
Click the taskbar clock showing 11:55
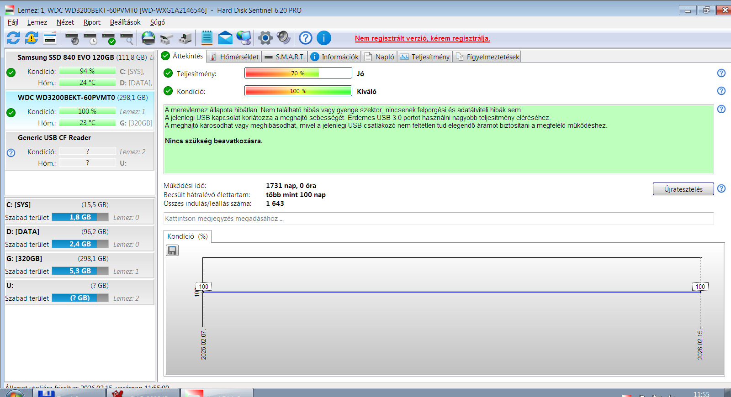click(701, 394)
